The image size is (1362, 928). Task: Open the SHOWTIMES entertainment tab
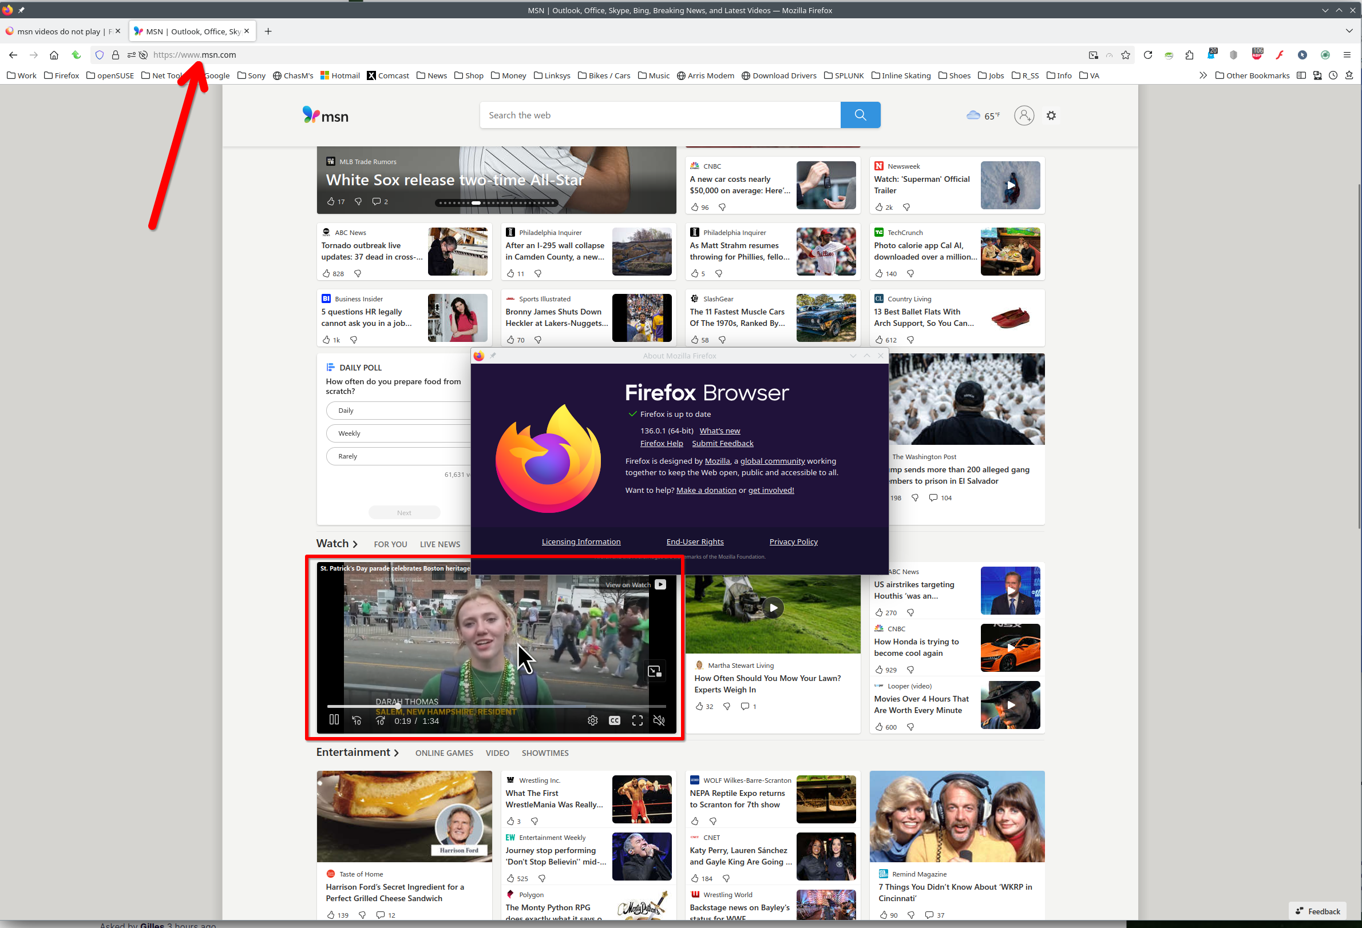click(545, 753)
